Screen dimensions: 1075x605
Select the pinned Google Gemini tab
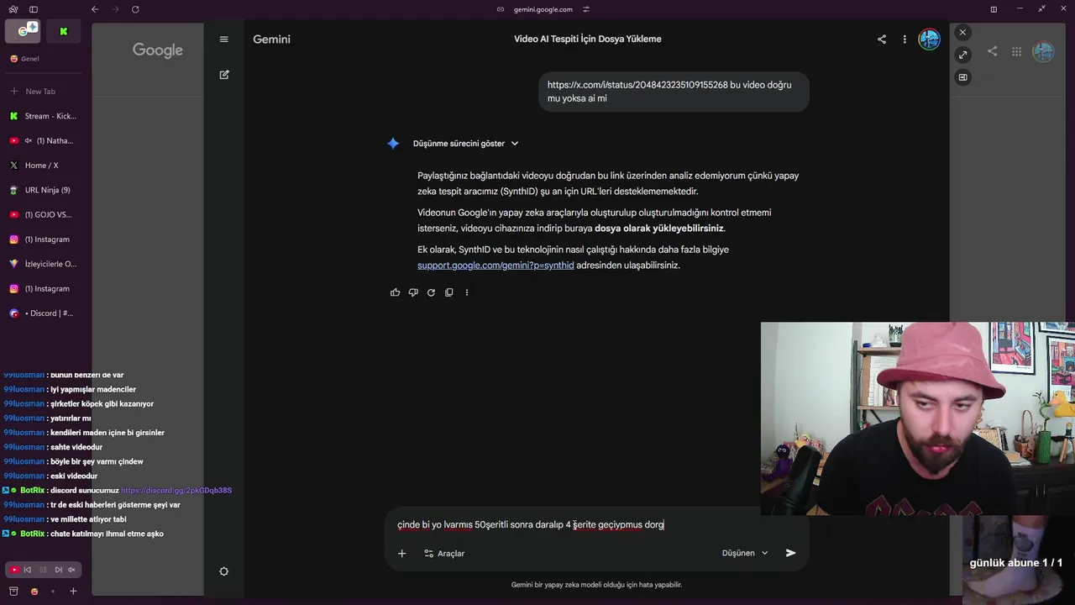pyautogui.click(x=23, y=31)
